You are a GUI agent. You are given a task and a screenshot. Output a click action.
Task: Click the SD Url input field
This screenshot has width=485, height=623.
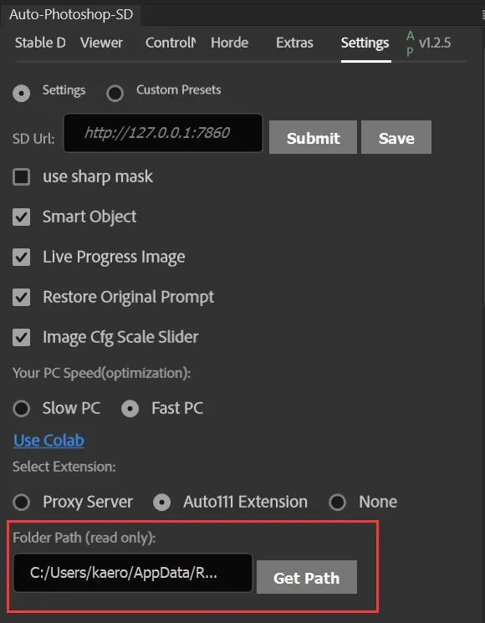point(163,133)
